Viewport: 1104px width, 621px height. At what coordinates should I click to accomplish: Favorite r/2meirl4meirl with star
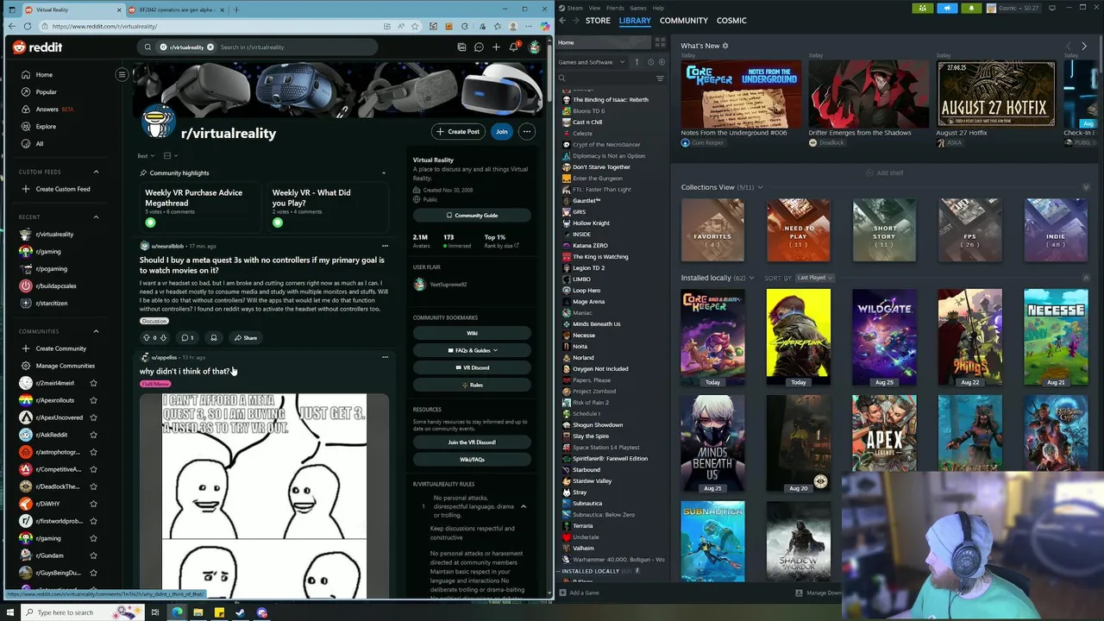(93, 383)
